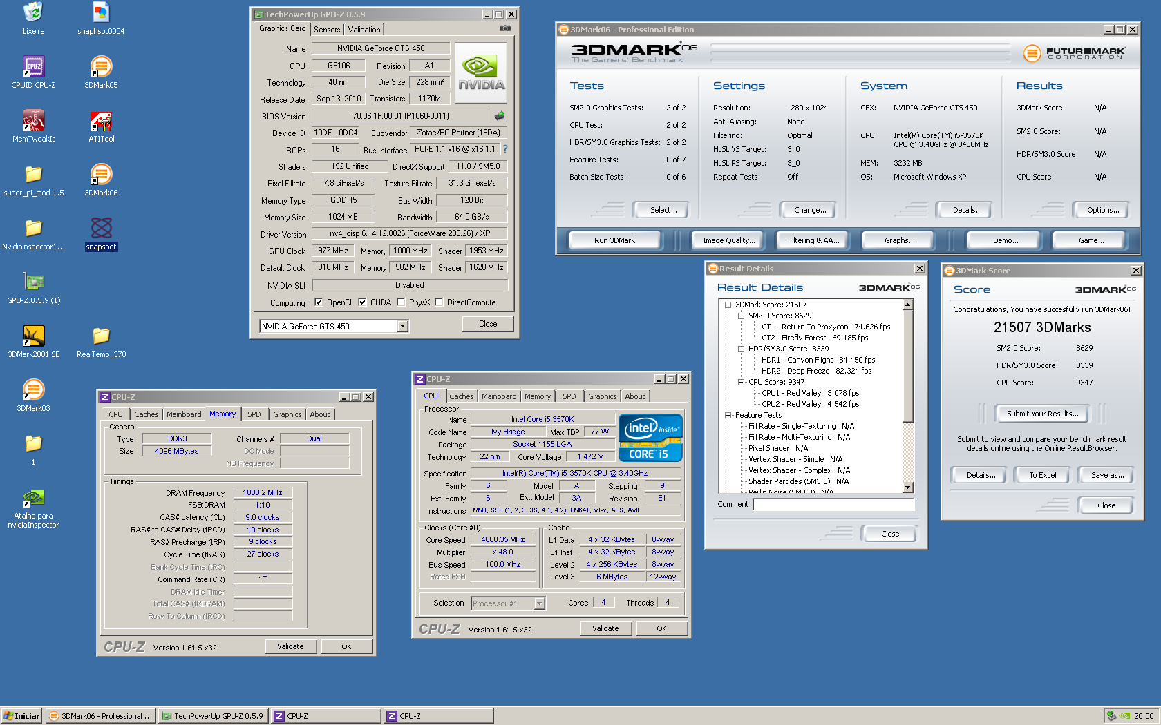Click the Result Details scrollbar down arrow
Screen dimensions: 1161x725
point(908,487)
